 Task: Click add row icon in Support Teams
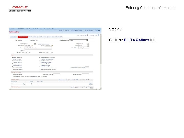tap(90, 84)
